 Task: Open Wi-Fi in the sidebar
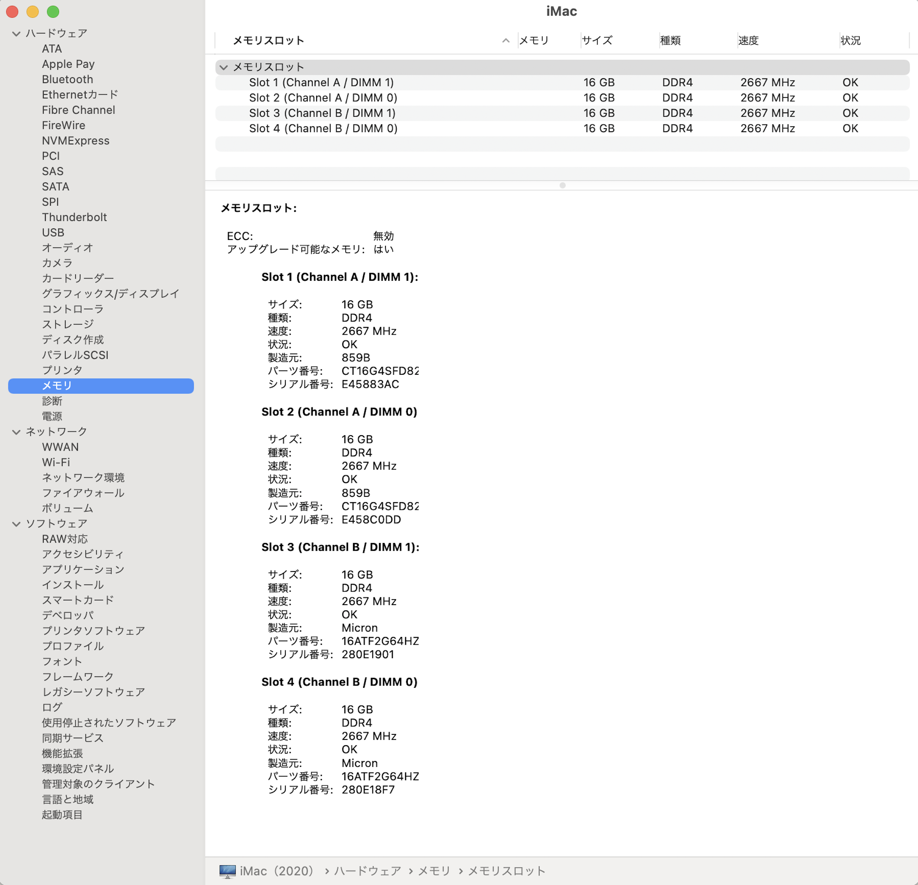(x=56, y=463)
